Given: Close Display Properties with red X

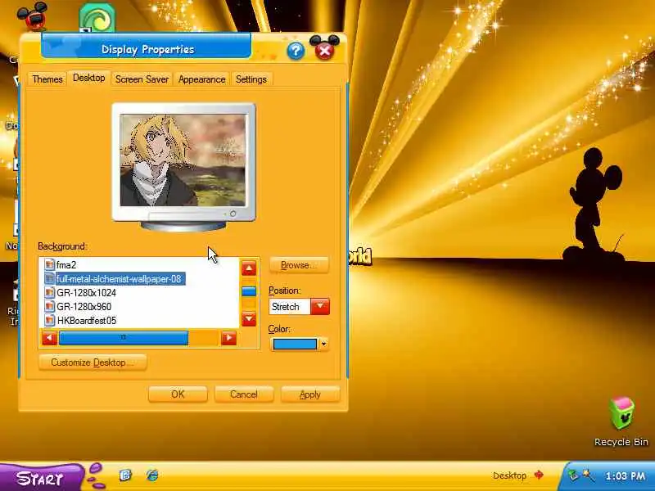Looking at the screenshot, I should coord(323,51).
